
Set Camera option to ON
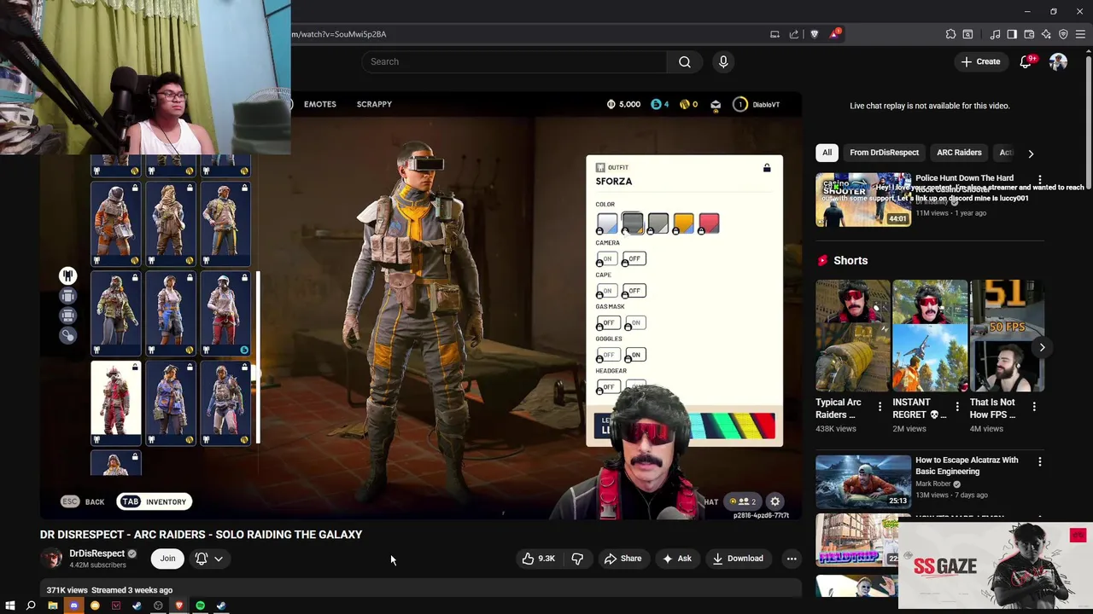tap(606, 258)
